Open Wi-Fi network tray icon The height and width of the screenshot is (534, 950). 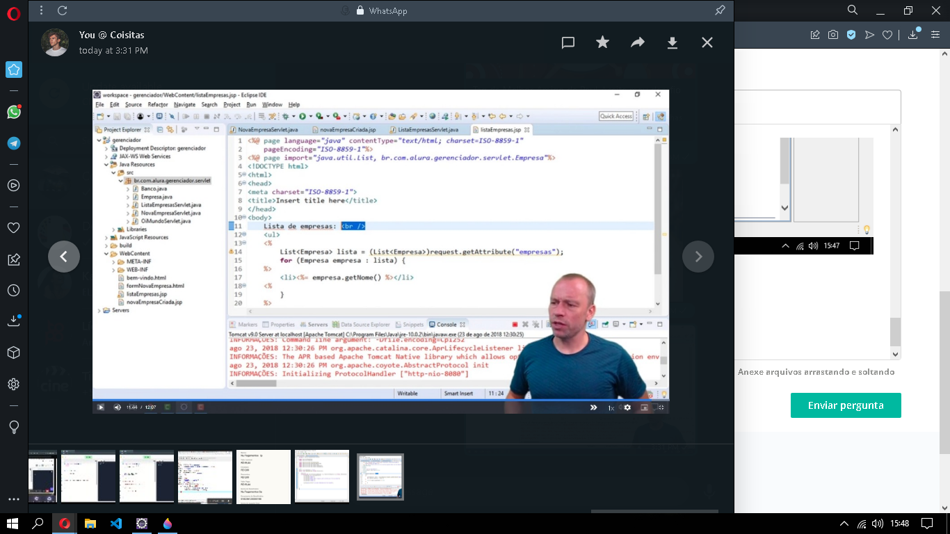(862, 524)
